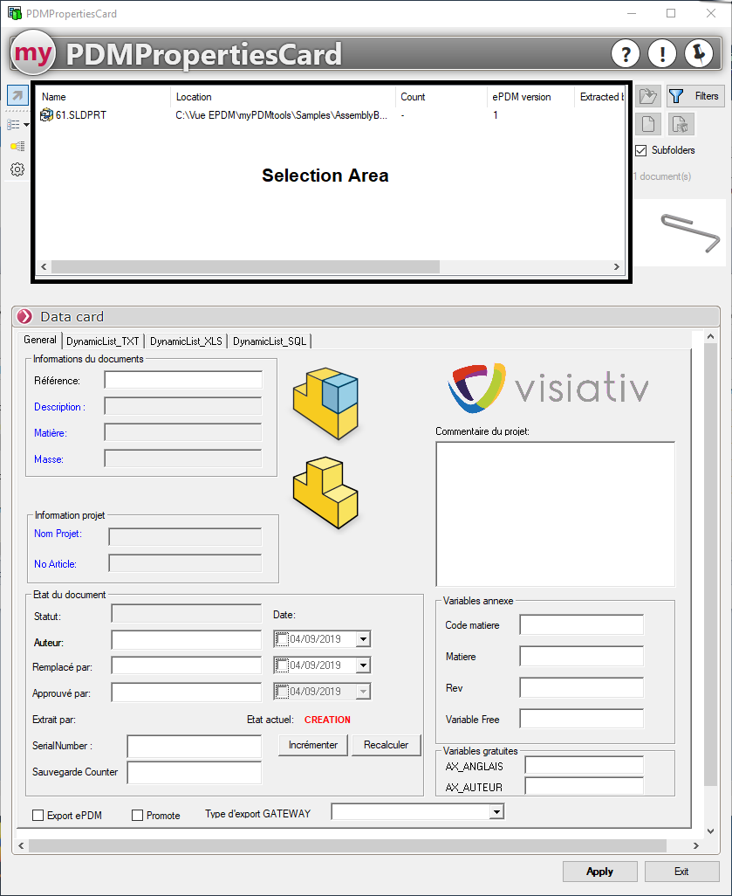732x896 pixels.
Task: Enable the Export ePDM checkbox
Action: coord(38,816)
